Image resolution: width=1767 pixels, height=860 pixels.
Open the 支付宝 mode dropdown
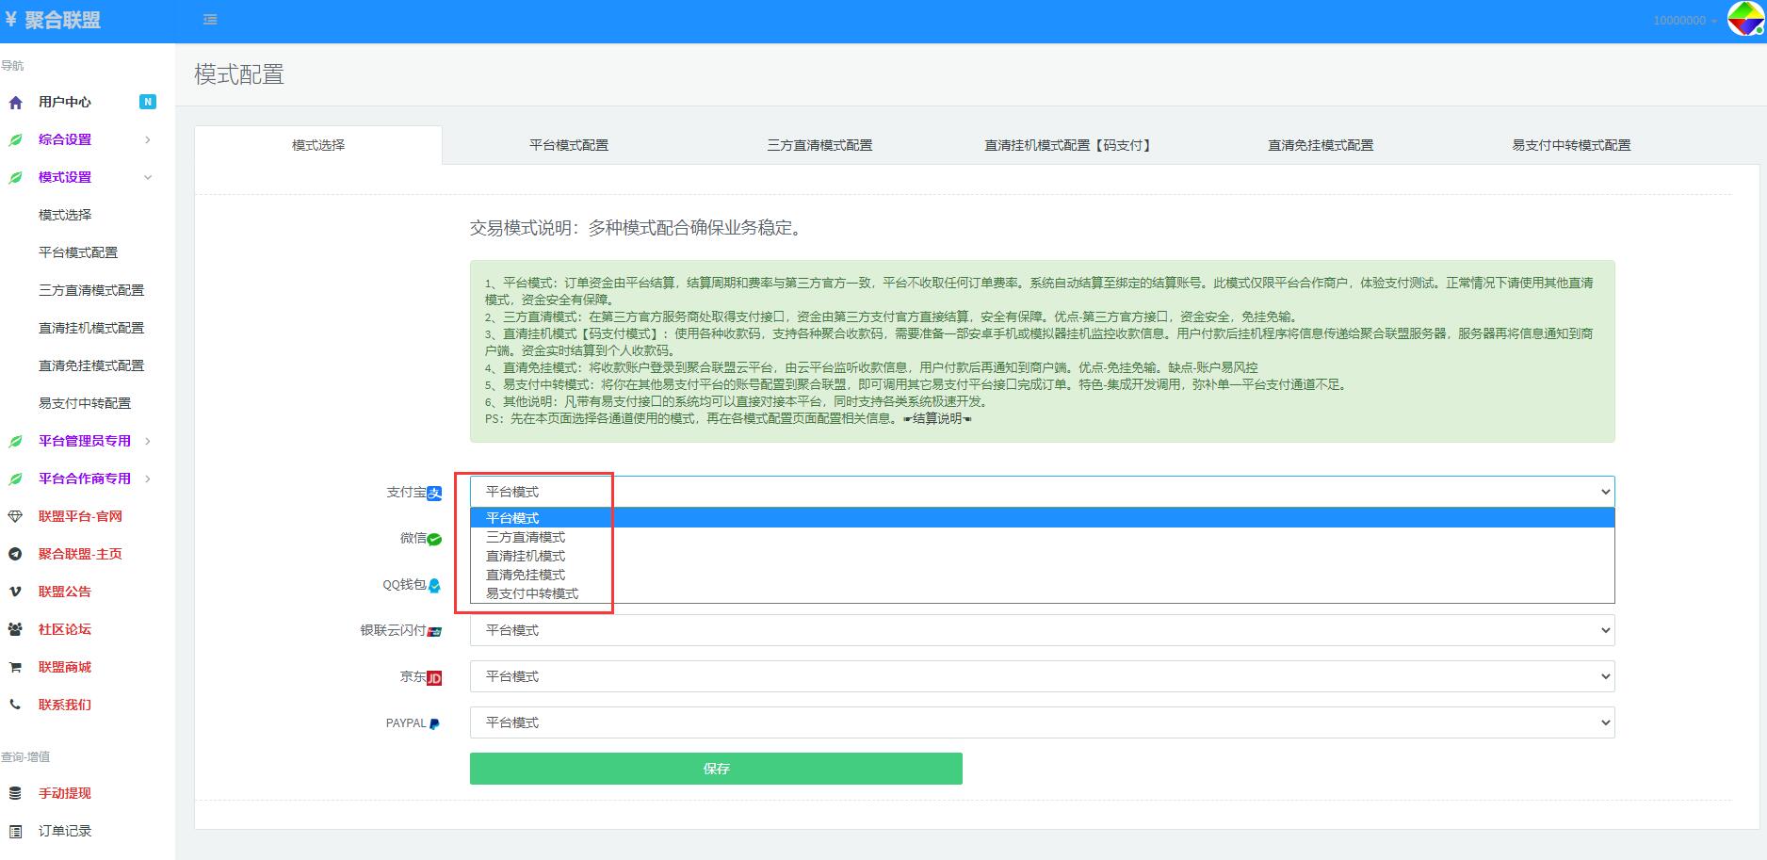[x=1042, y=492]
